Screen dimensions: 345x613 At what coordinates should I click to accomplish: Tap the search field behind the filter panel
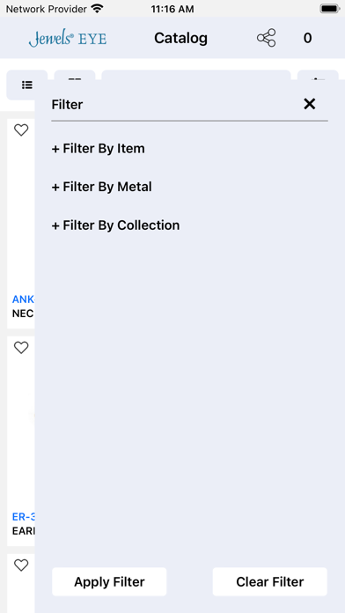pos(196,75)
